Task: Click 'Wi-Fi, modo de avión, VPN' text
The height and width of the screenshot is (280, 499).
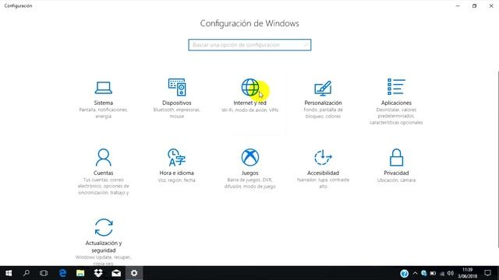Action: pos(249,110)
